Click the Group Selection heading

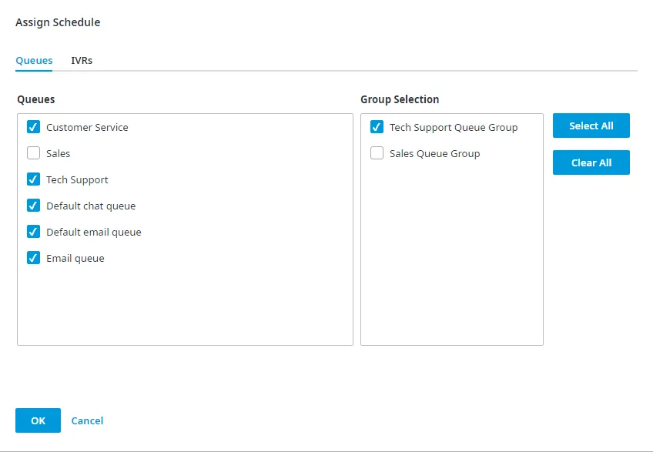pyautogui.click(x=400, y=99)
